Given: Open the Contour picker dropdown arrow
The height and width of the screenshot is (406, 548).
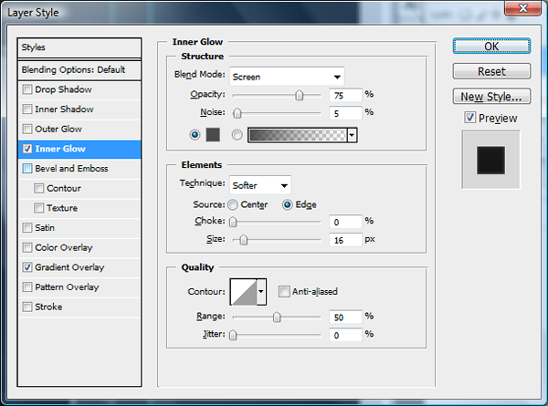Looking at the screenshot, I should (x=262, y=292).
